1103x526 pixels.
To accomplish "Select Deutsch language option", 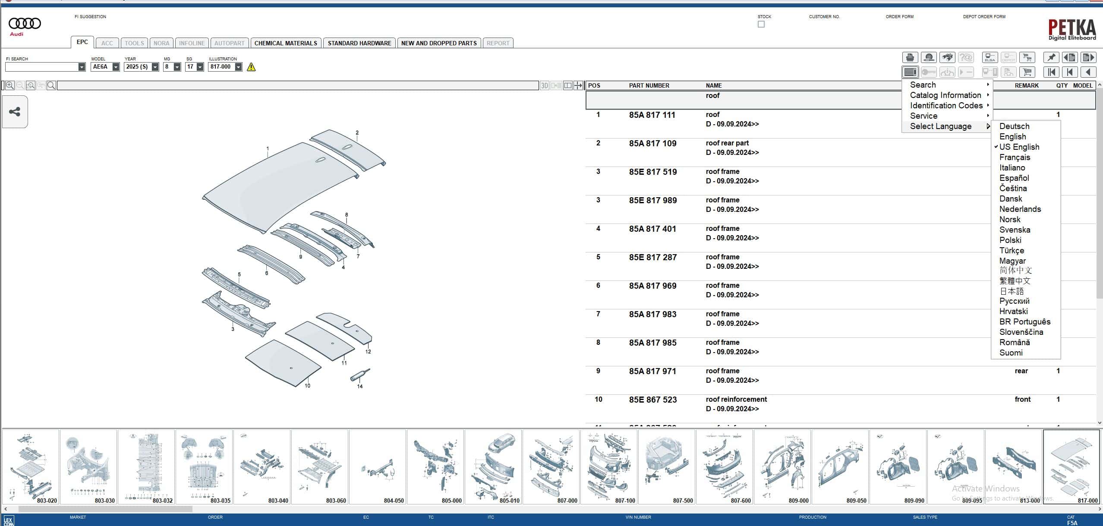I will click(1014, 126).
